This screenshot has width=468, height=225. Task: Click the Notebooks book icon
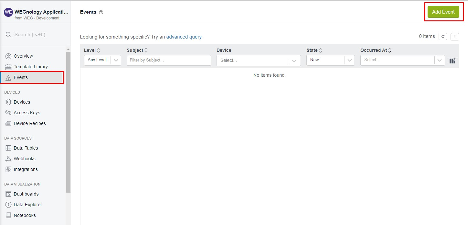point(8,215)
